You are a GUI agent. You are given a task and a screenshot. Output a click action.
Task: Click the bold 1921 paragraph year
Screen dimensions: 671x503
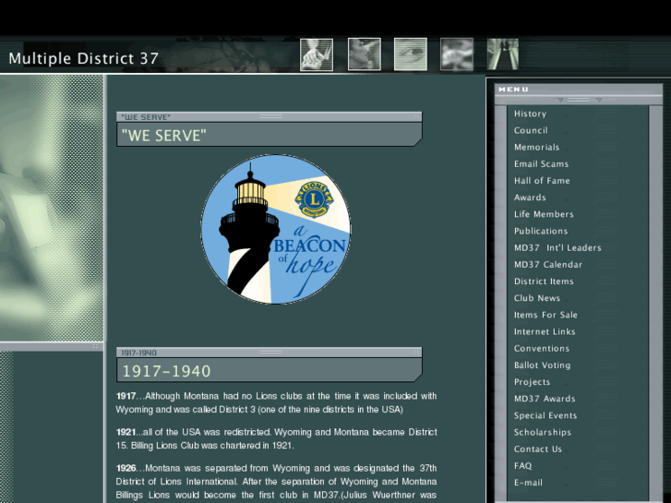click(x=126, y=432)
